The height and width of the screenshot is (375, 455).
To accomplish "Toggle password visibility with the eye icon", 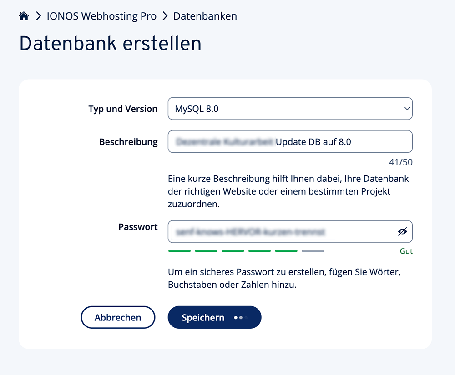I will [402, 232].
